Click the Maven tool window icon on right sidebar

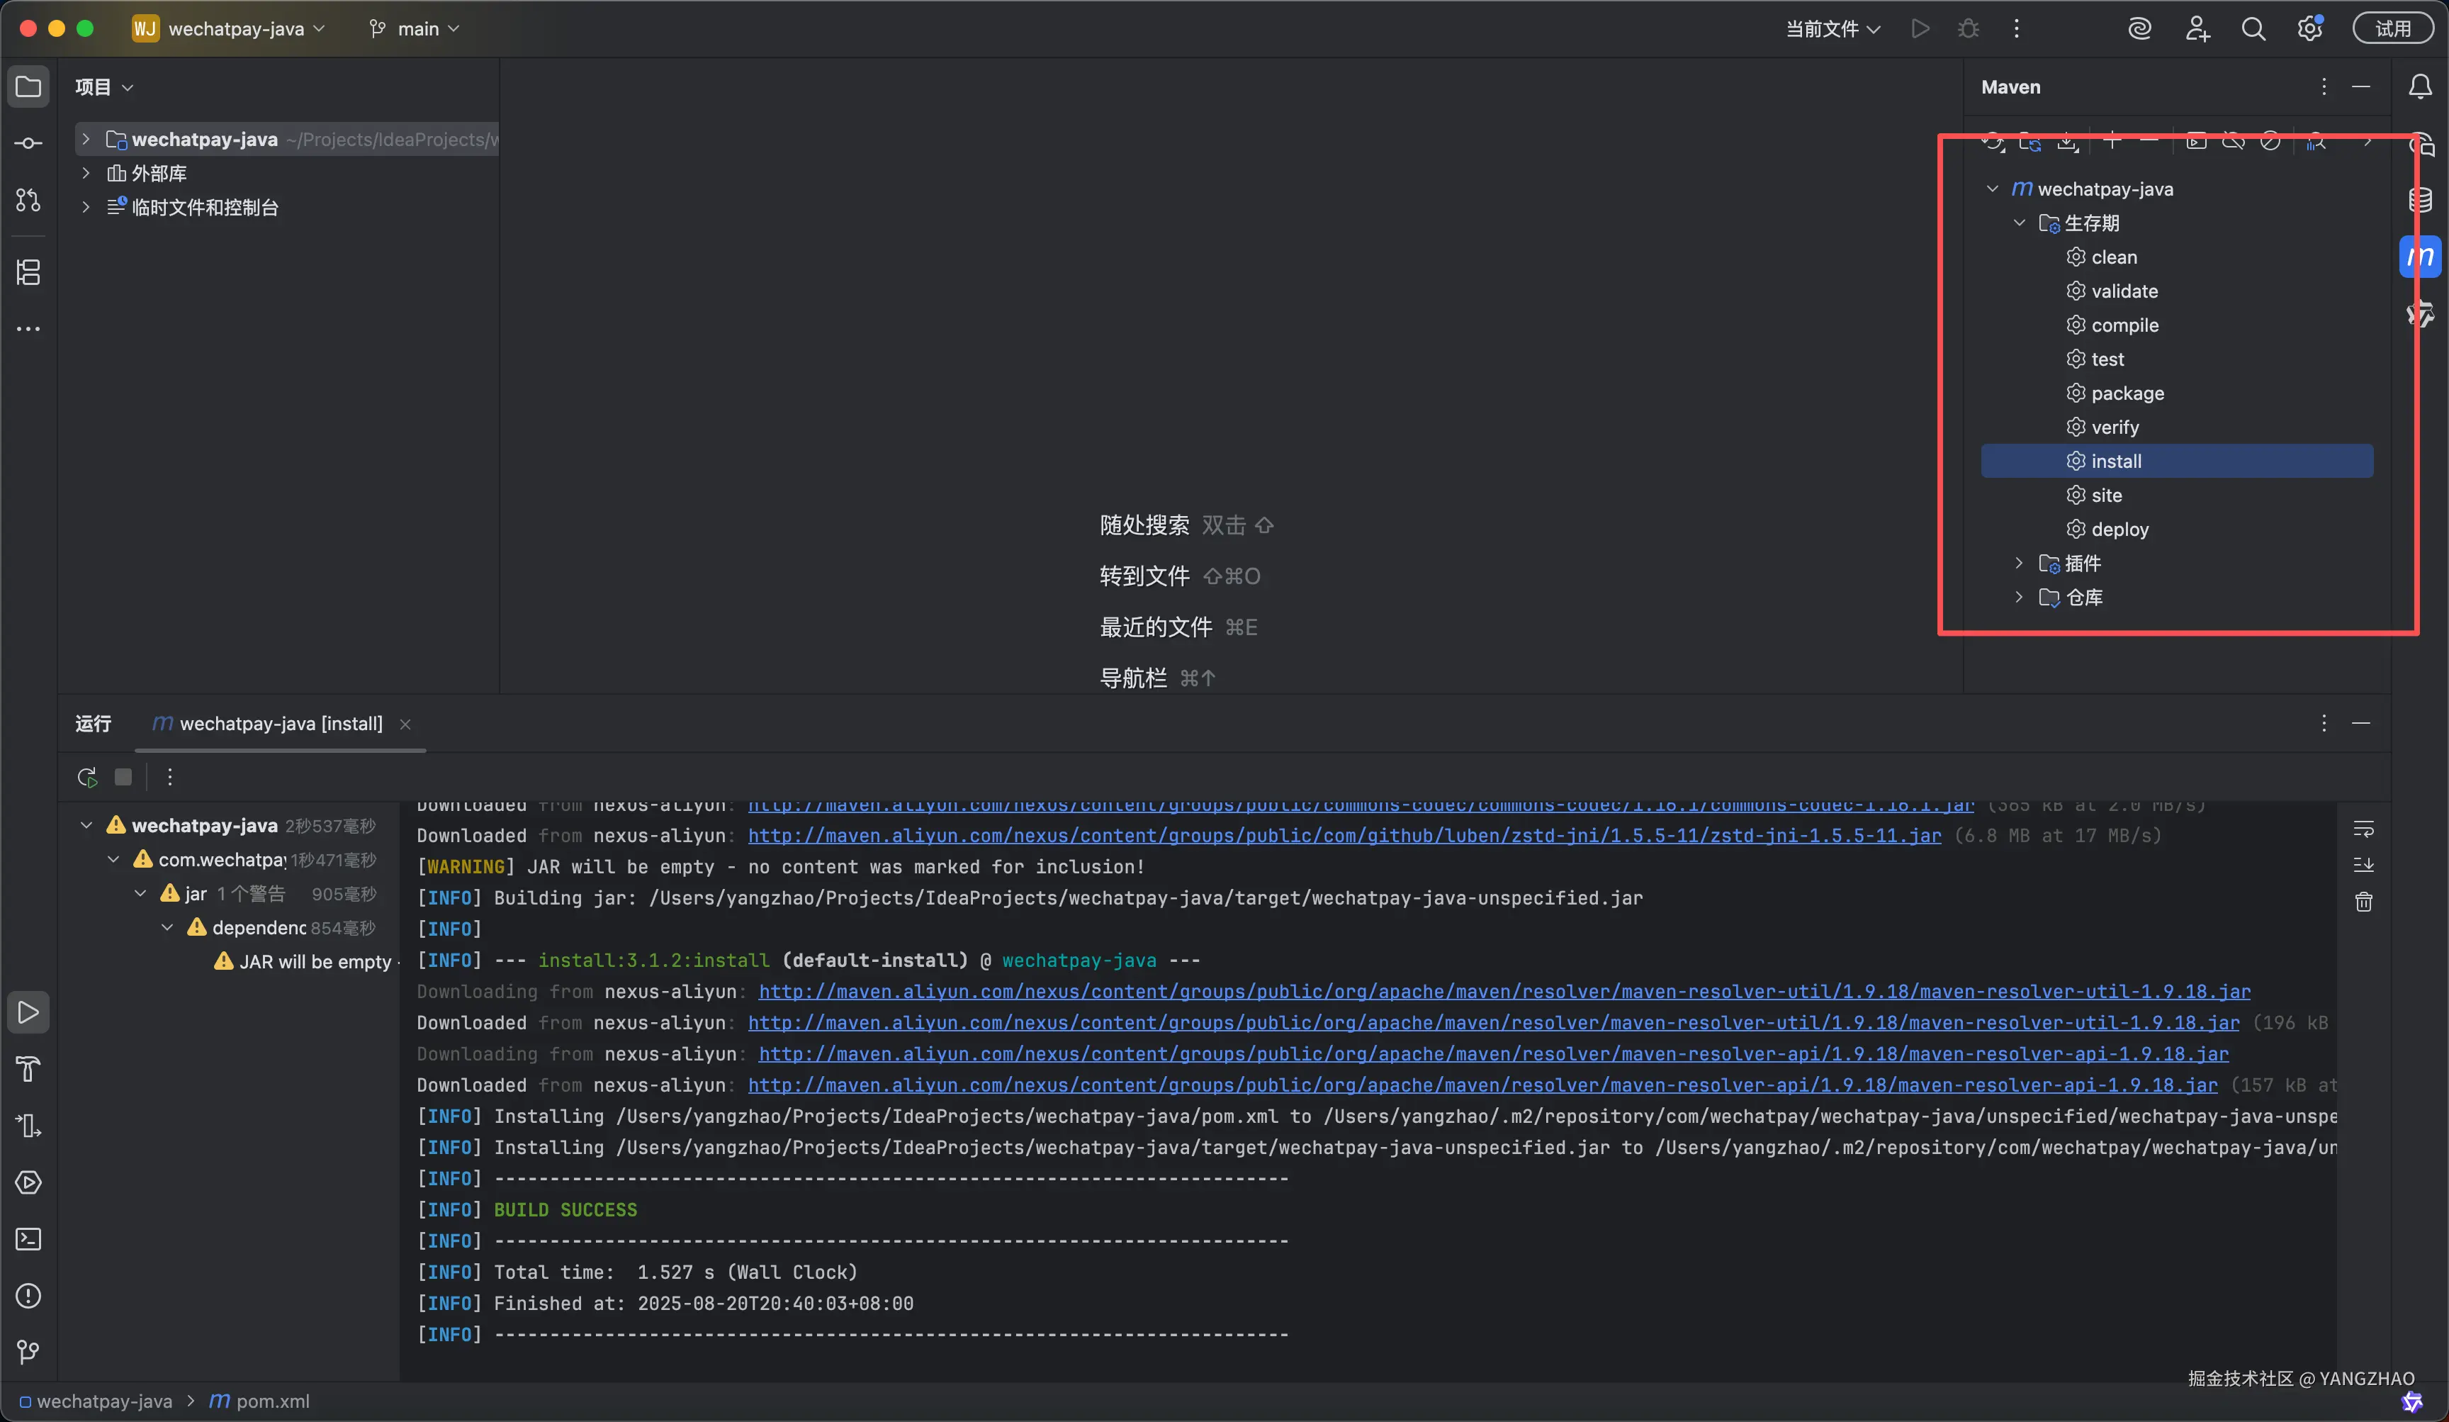coord(2420,257)
